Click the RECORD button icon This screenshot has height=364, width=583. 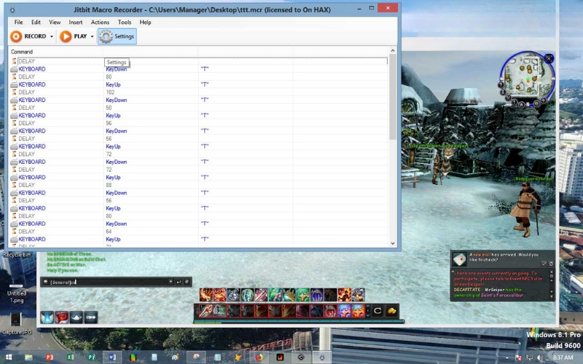pyautogui.click(x=16, y=36)
